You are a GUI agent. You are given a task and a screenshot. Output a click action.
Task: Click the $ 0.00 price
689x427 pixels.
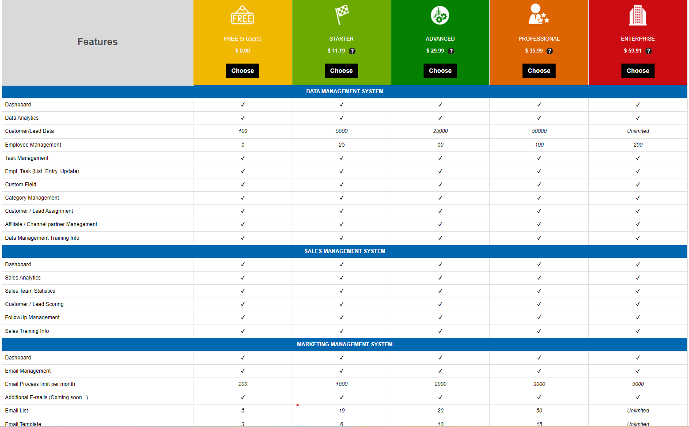pos(242,51)
